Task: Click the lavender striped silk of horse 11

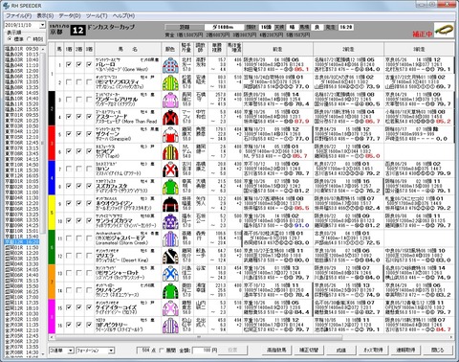Action: click(x=170, y=238)
